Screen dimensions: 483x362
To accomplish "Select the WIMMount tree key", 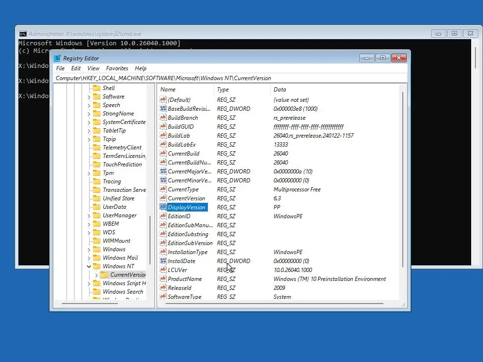I will pos(117,241).
